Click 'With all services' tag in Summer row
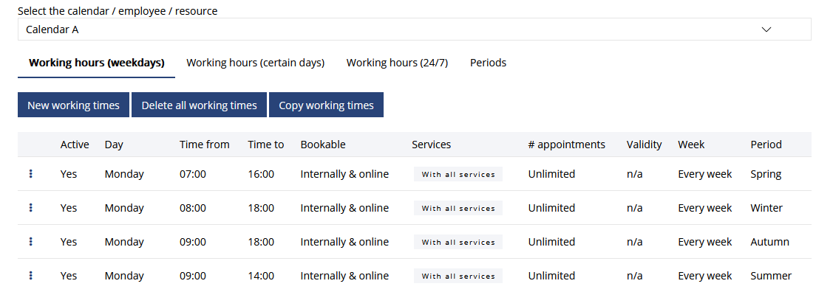 [458, 276]
